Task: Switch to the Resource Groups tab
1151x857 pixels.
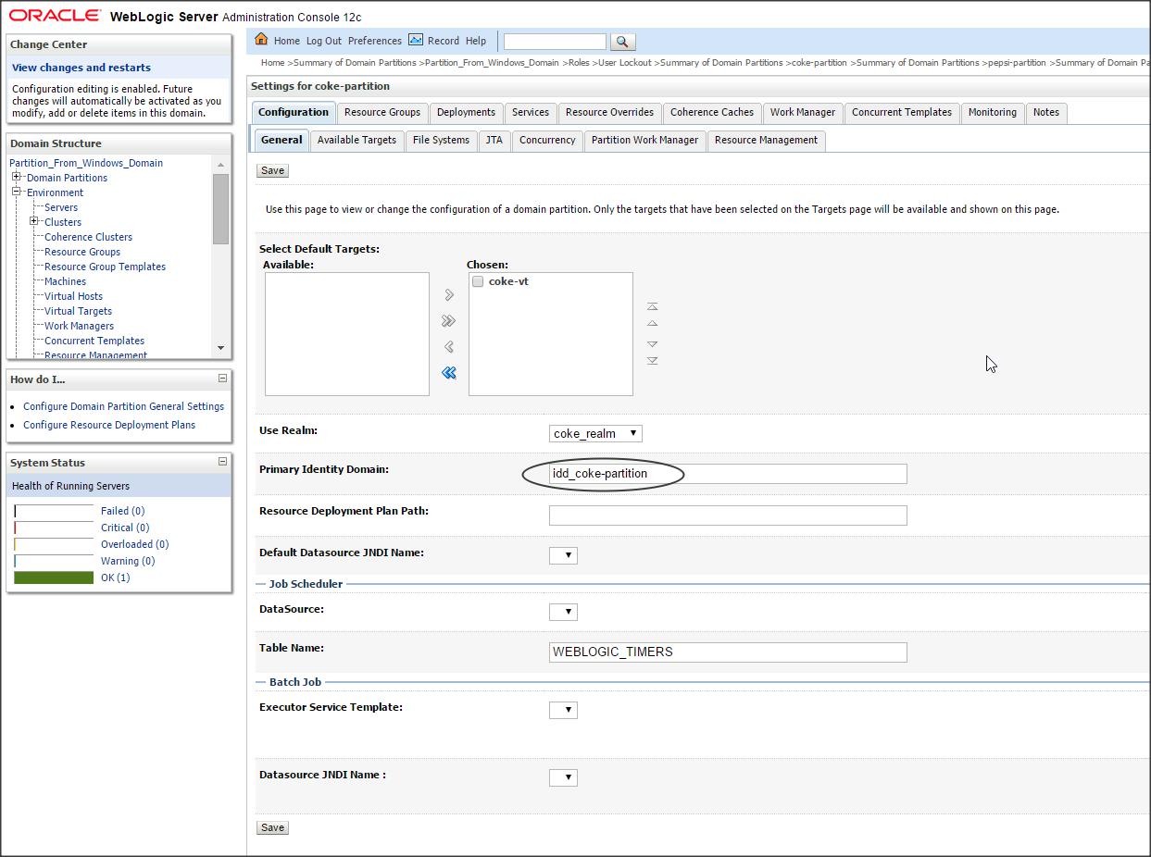Action: tap(382, 112)
